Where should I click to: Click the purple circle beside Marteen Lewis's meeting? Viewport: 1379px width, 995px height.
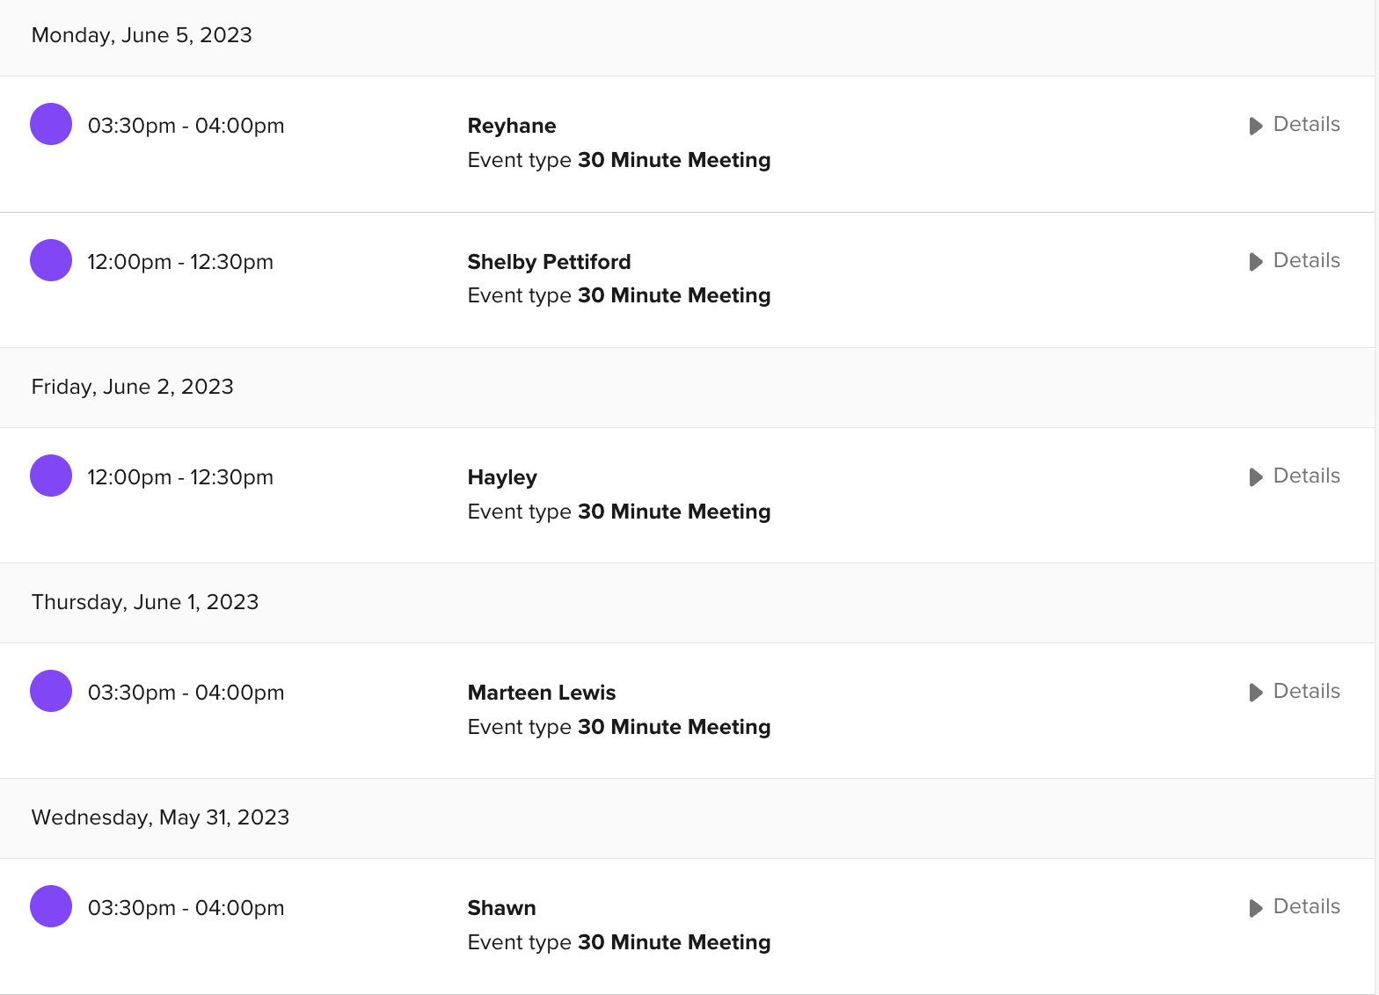point(51,691)
